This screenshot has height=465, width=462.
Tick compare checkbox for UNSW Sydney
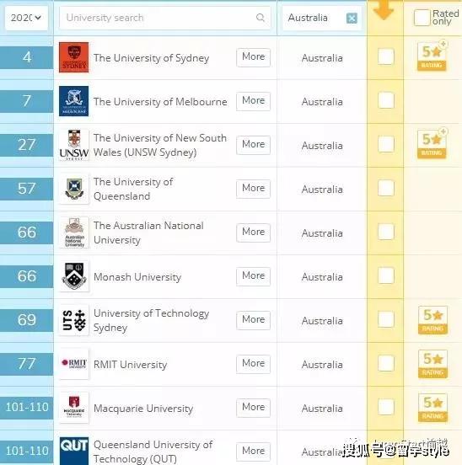pos(386,144)
